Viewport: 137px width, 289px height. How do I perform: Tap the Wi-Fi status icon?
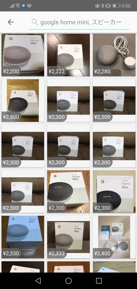coord(18,6)
